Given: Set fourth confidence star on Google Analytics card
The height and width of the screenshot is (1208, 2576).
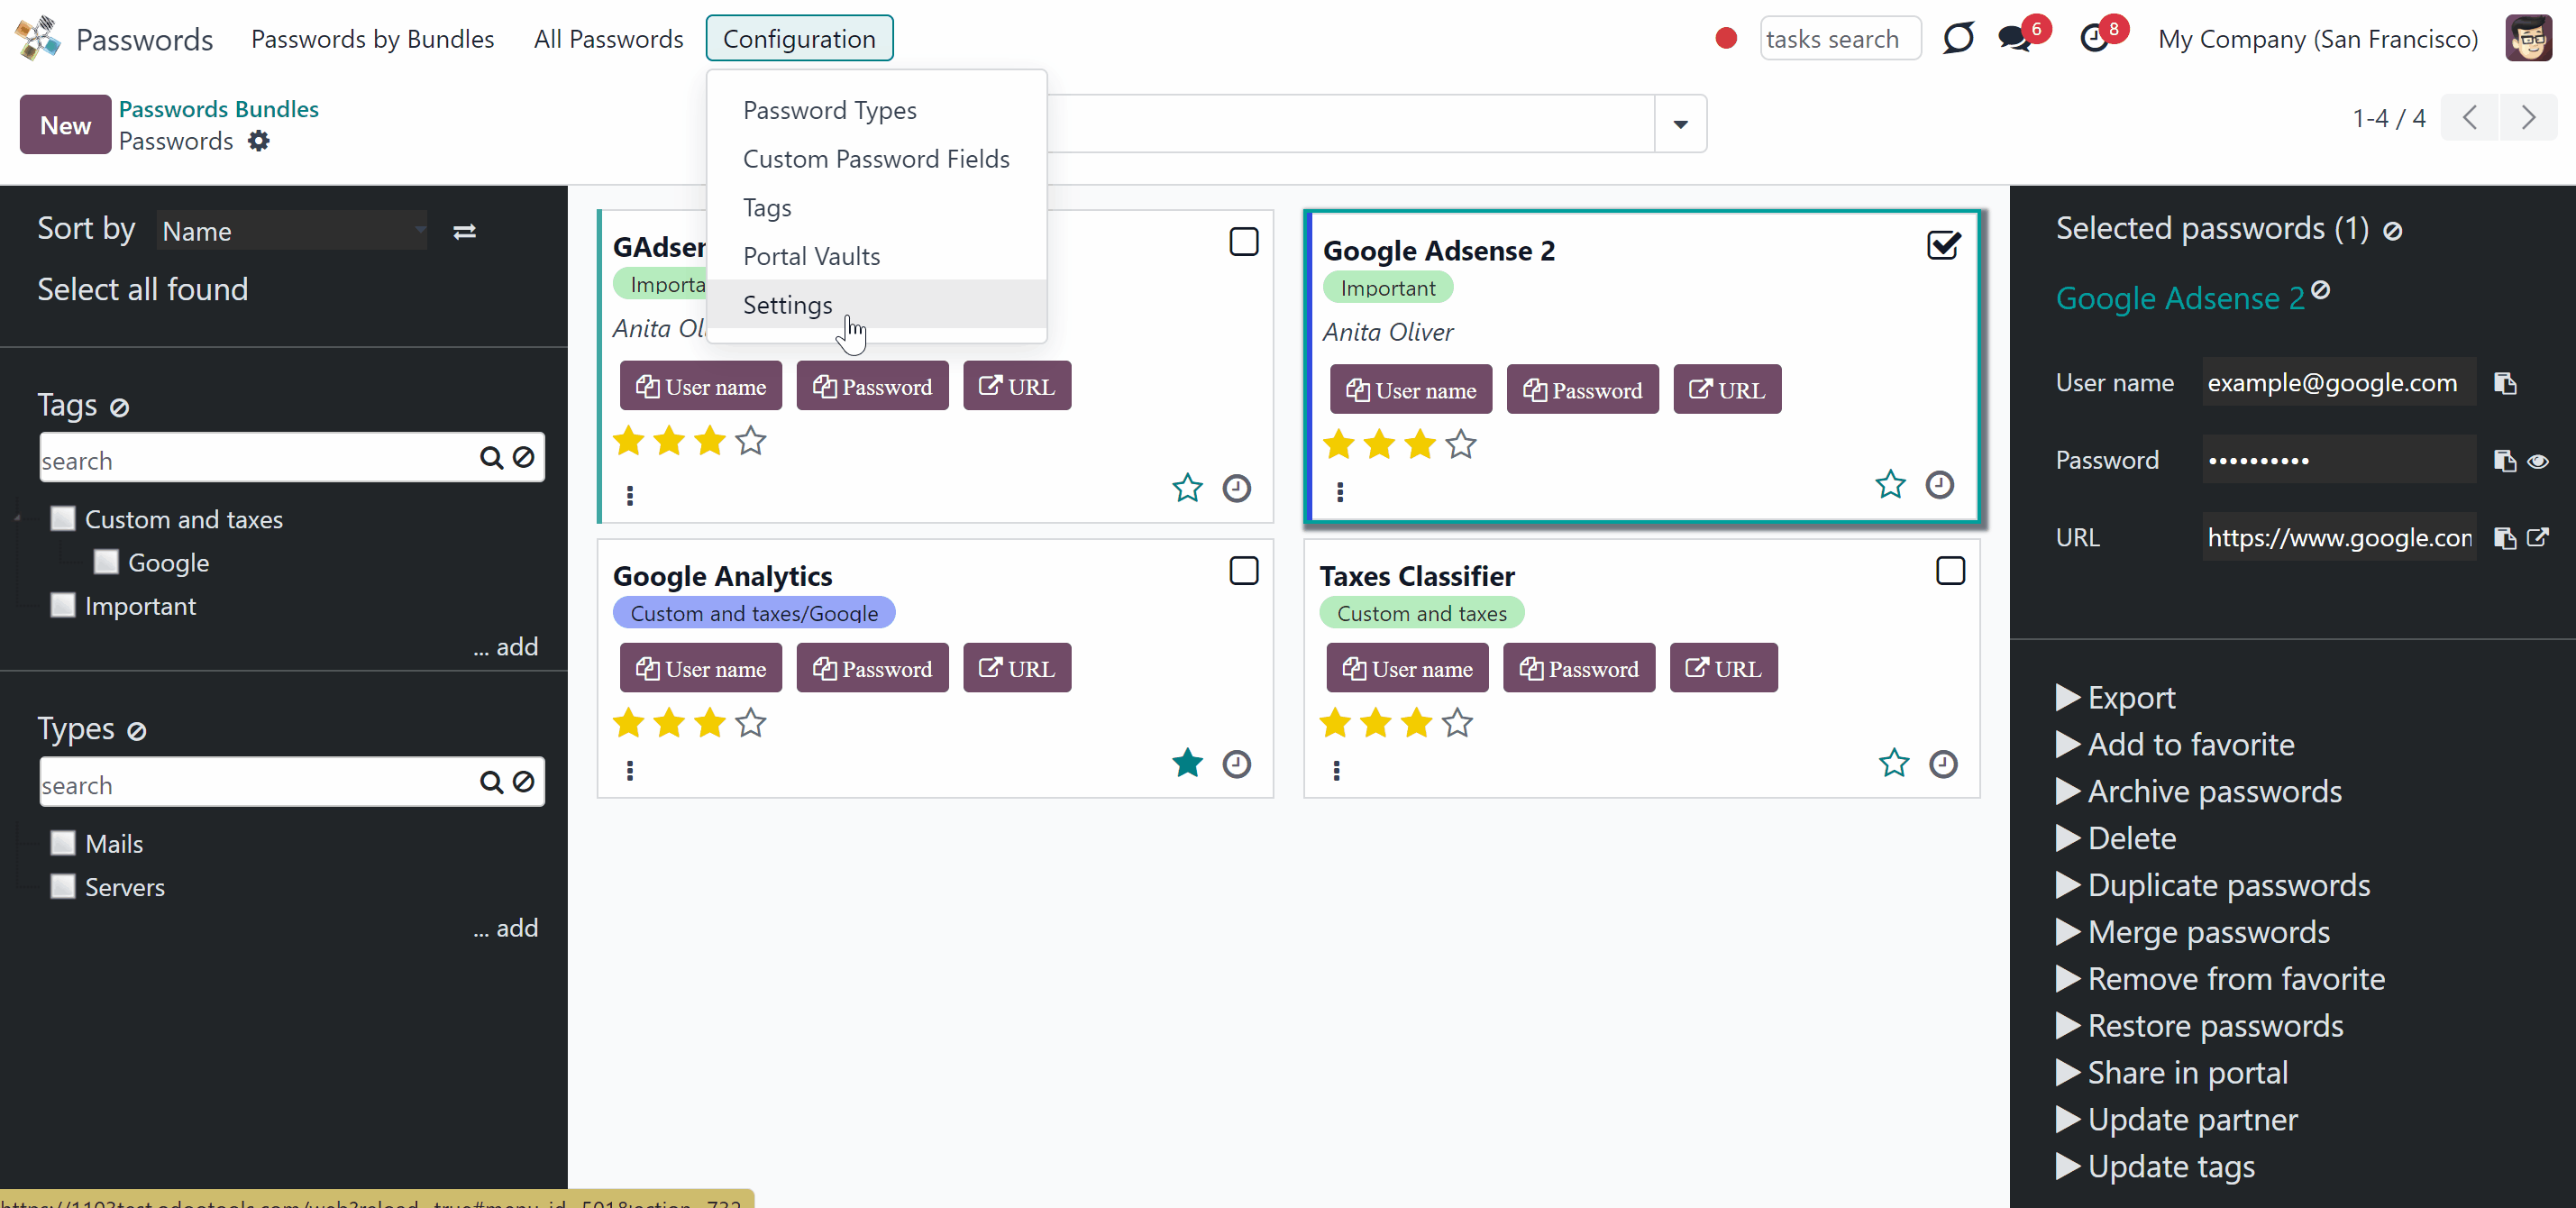Looking at the screenshot, I should 750,722.
